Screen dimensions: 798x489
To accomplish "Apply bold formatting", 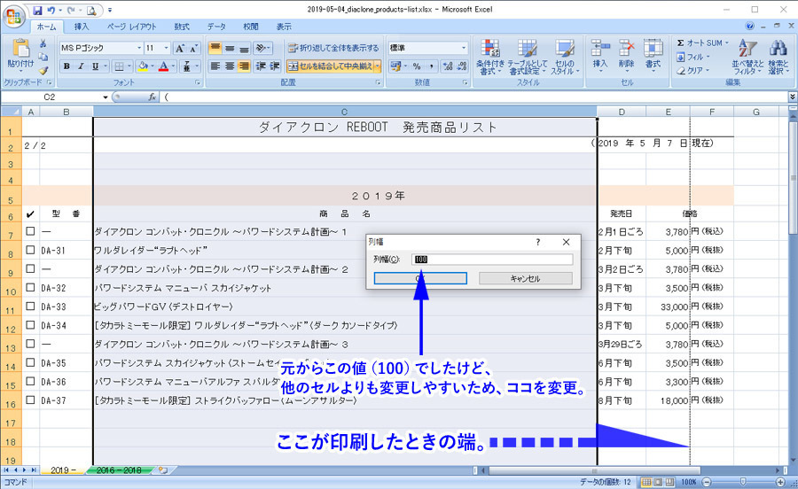I will (66, 66).
